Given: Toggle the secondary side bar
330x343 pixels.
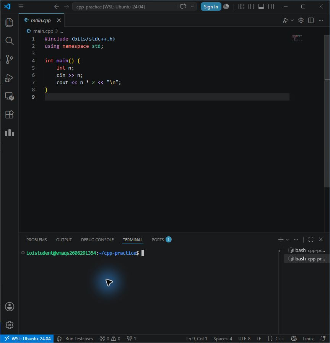Looking at the screenshot, I should (271, 7).
